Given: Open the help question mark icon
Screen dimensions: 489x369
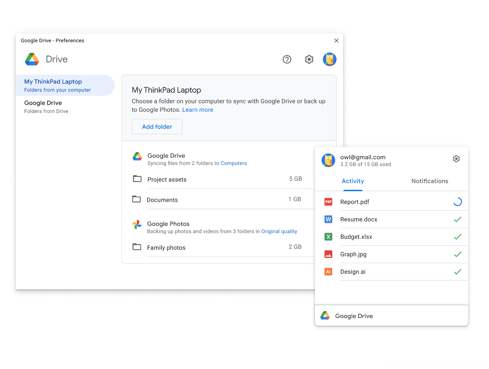Looking at the screenshot, I should point(287,59).
